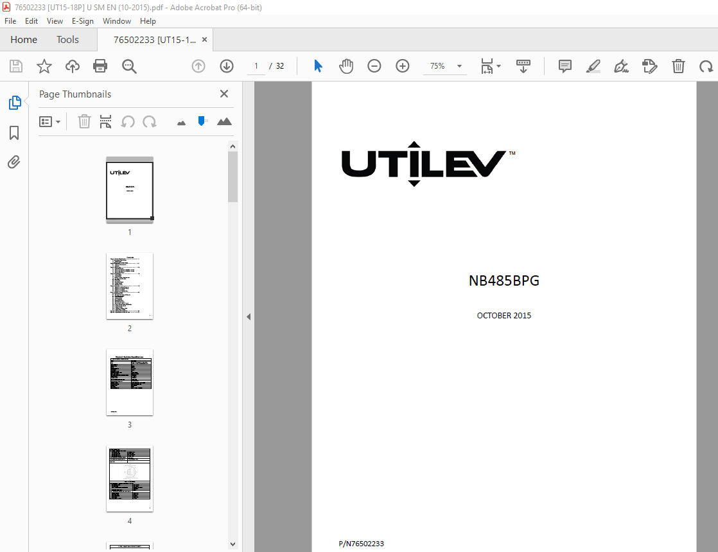Activate the Selection arrow tool
Screen dimensions: 718x552
[x=319, y=66]
